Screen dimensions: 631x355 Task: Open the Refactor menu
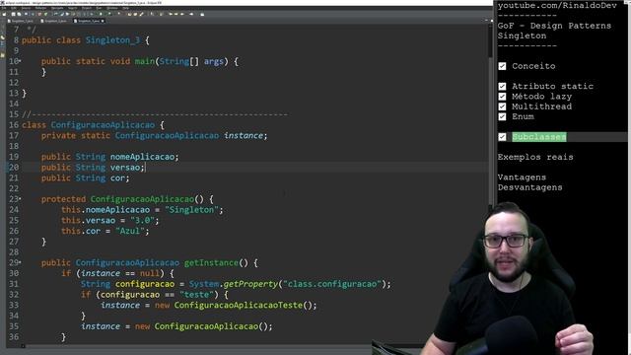pos(40,8)
